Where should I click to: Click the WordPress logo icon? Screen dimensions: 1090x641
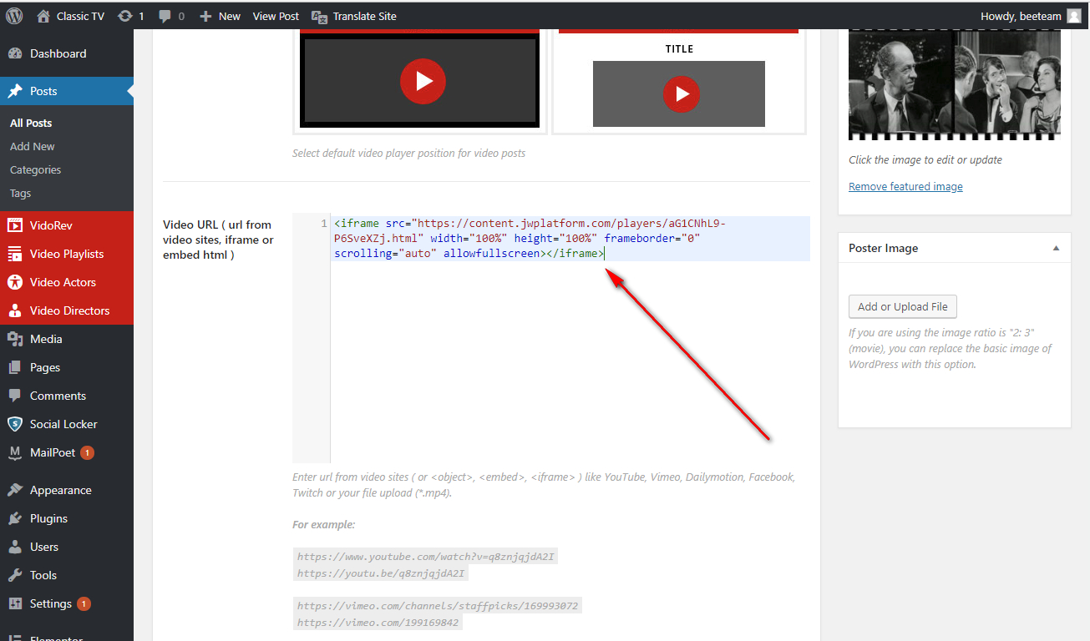coord(14,16)
